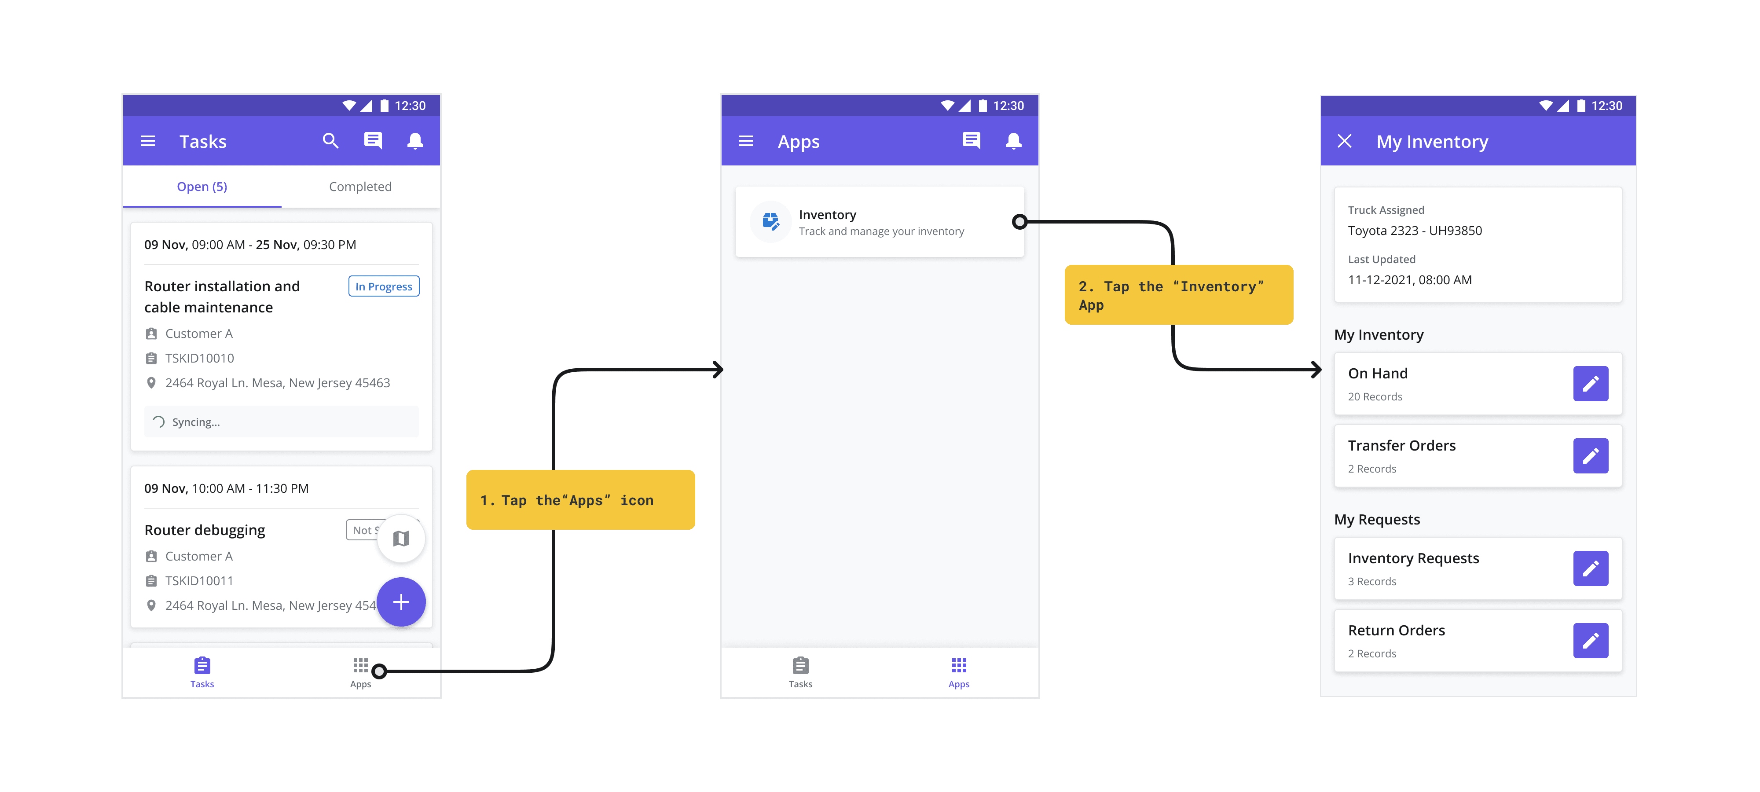Edit the Transfer Orders records

pyautogui.click(x=1591, y=456)
